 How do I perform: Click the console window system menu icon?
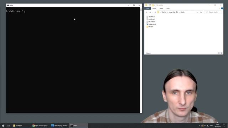click(x=8, y=5)
